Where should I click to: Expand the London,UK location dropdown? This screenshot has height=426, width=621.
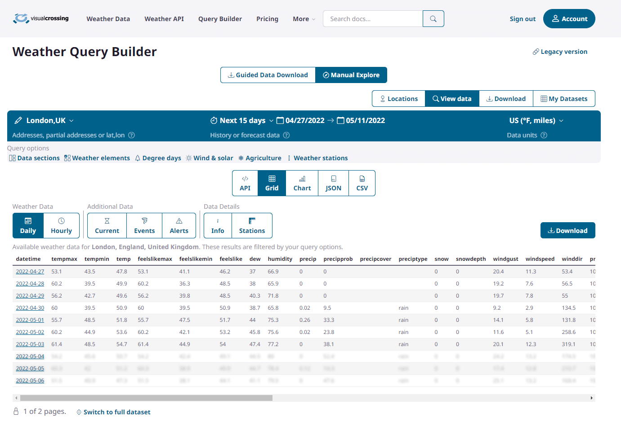click(71, 121)
